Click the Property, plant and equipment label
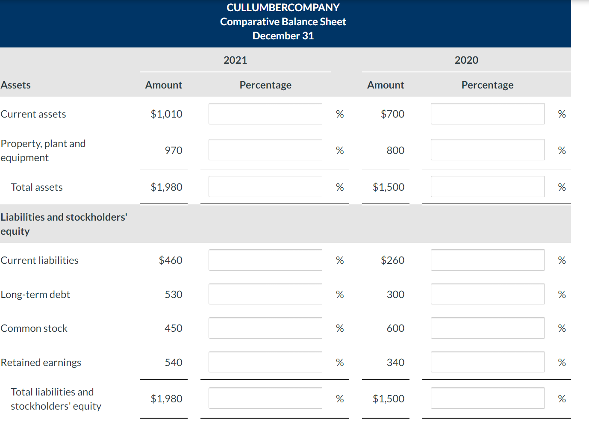Image resolution: width=589 pixels, height=425 pixels. click(43, 151)
